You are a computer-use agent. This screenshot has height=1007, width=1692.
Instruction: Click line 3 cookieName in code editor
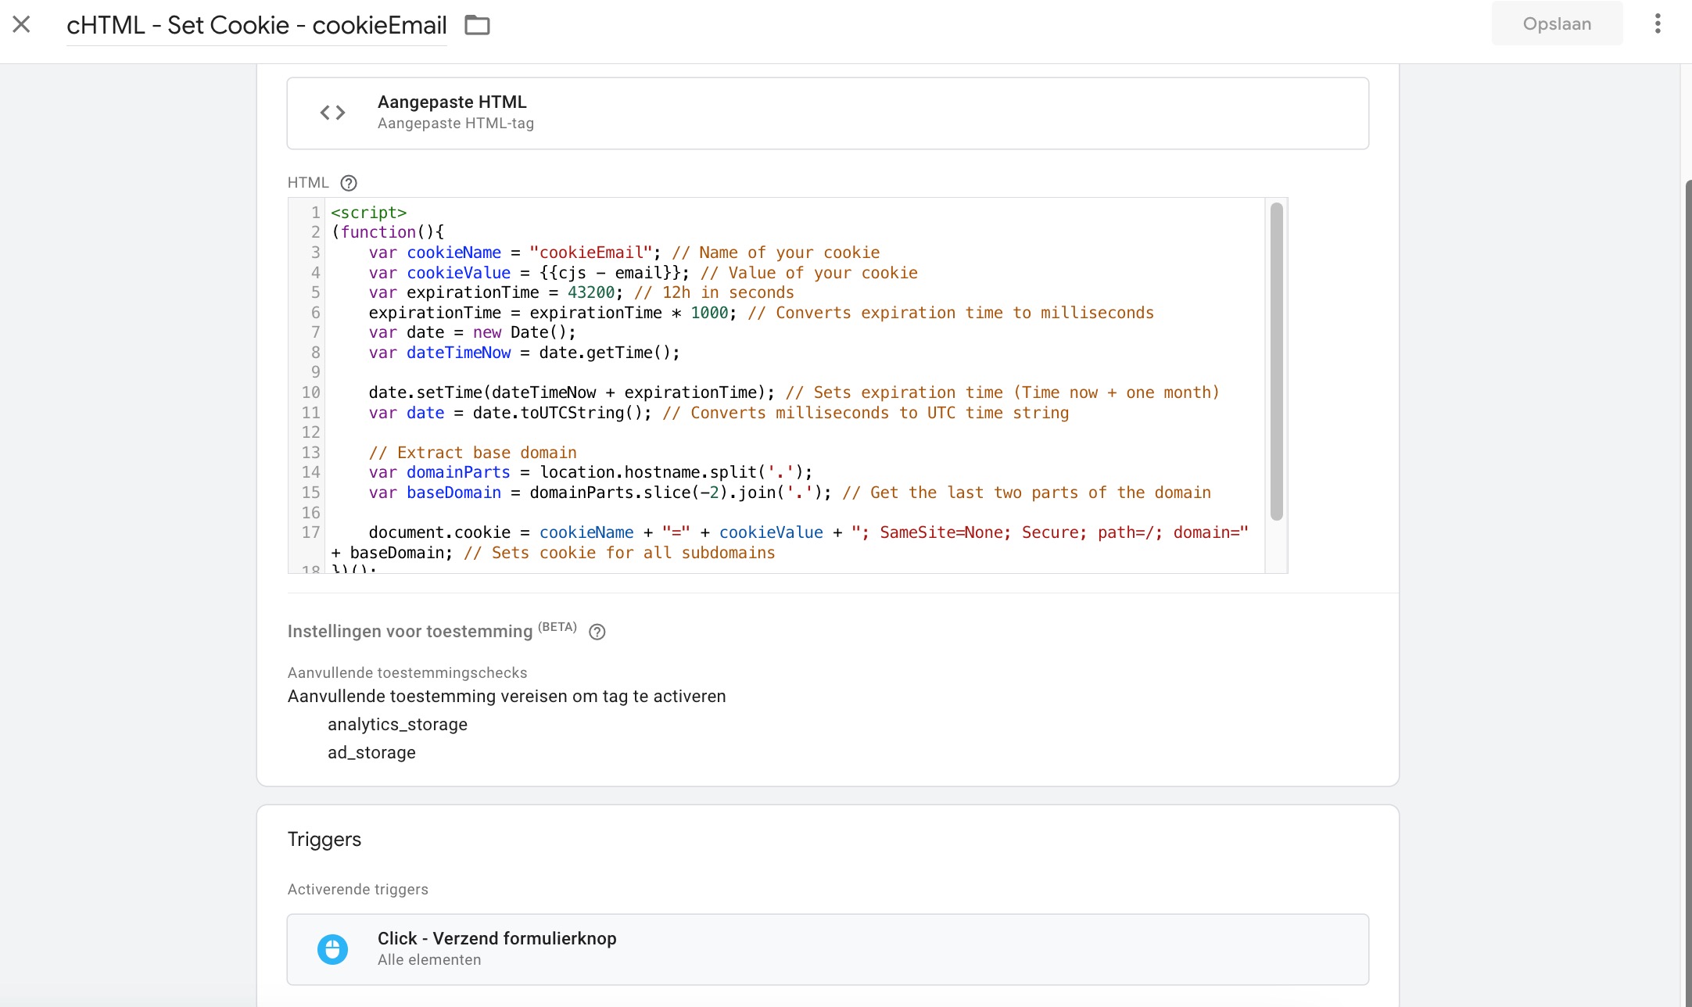453,253
